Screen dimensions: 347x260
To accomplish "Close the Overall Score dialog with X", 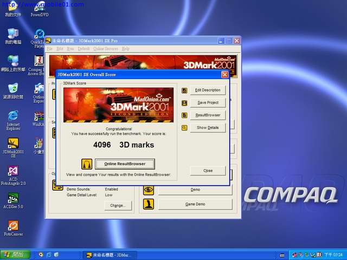I will click(x=225, y=75).
